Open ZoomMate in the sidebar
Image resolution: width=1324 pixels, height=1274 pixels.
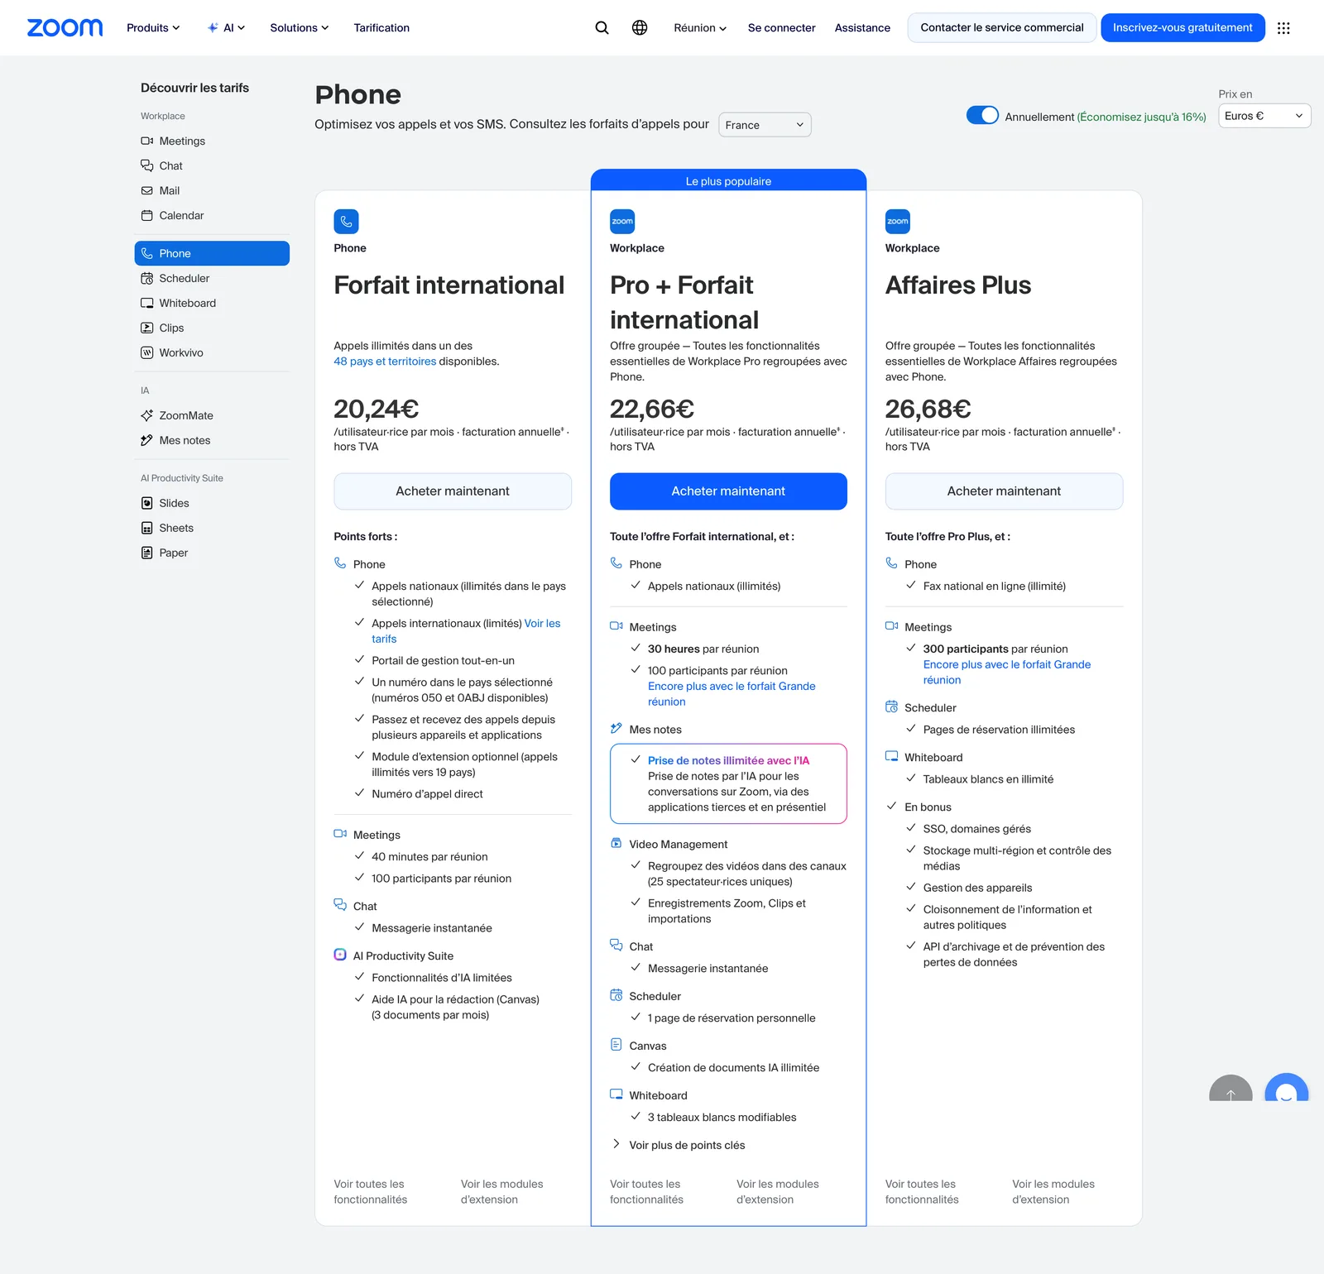pos(212,416)
